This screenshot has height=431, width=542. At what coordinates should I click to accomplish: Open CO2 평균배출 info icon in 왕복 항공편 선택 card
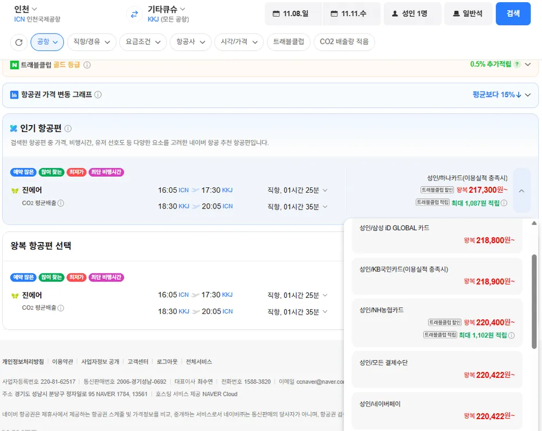[61, 308]
